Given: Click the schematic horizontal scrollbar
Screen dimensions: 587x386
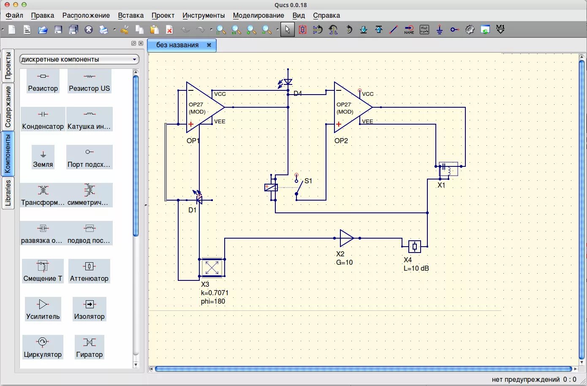Looking at the screenshot, I should tap(364, 369).
